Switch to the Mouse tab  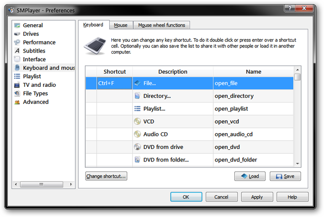[120, 25]
